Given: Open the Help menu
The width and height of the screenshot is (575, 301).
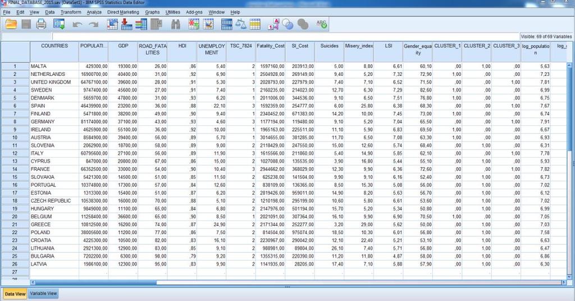Looking at the screenshot, I should point(235,12).
